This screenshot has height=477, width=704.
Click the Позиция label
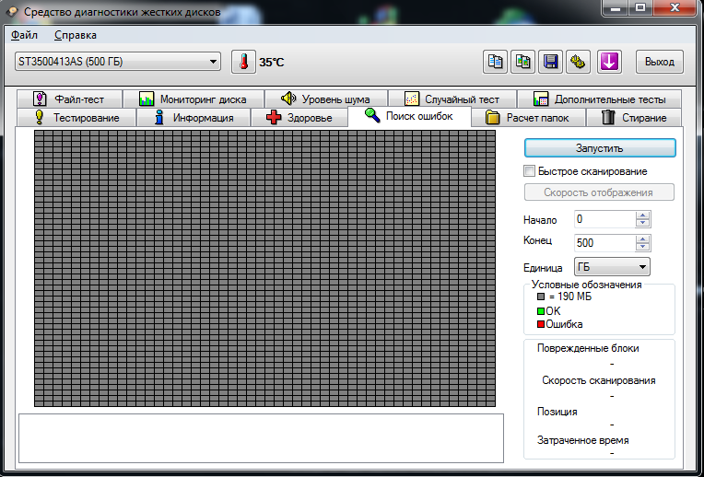(557, 412)
